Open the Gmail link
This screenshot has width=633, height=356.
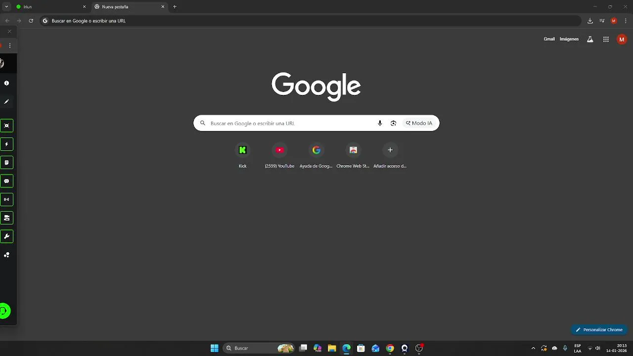[x=549, y=39]
